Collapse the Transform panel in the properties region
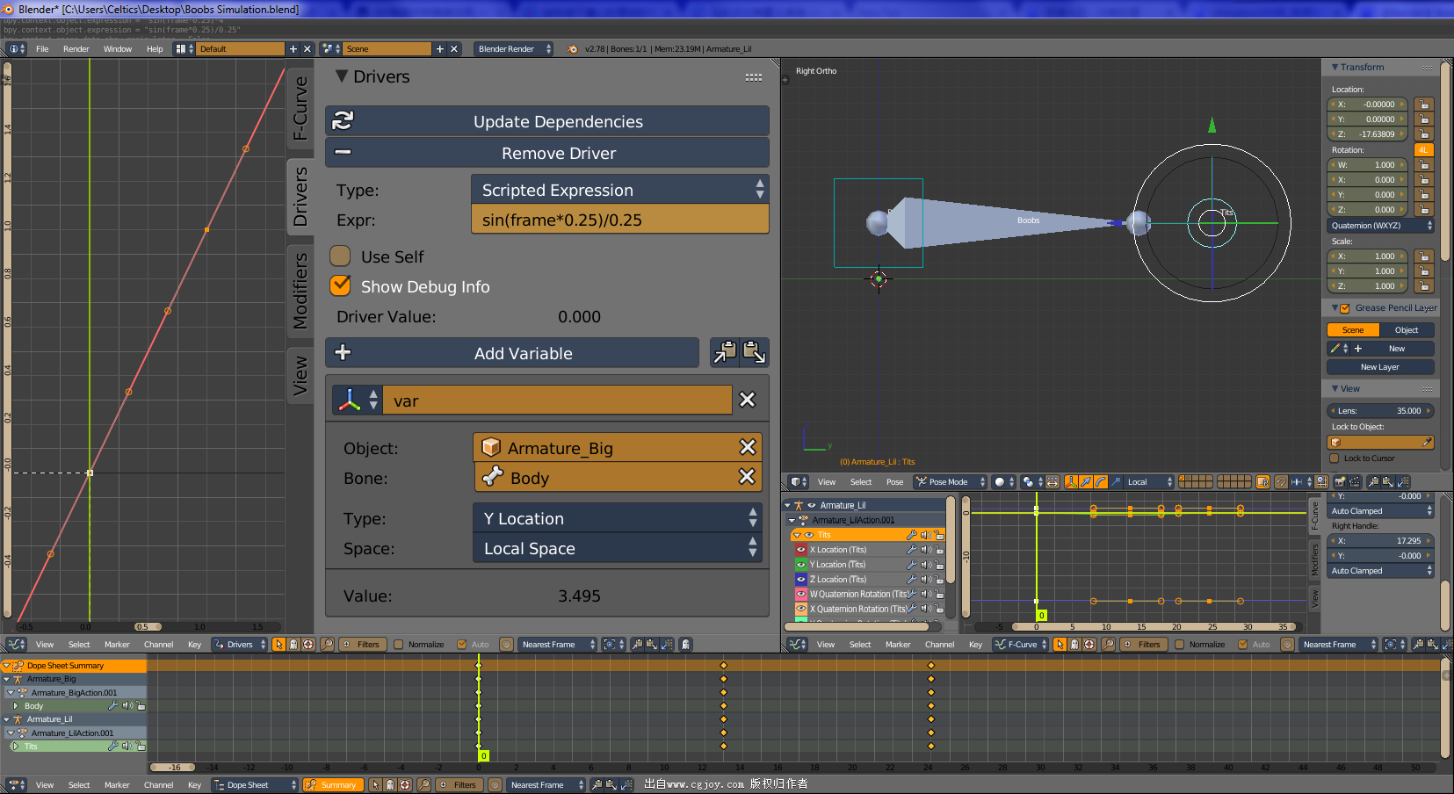1454x794 pixels. (x=1335, y=67)
